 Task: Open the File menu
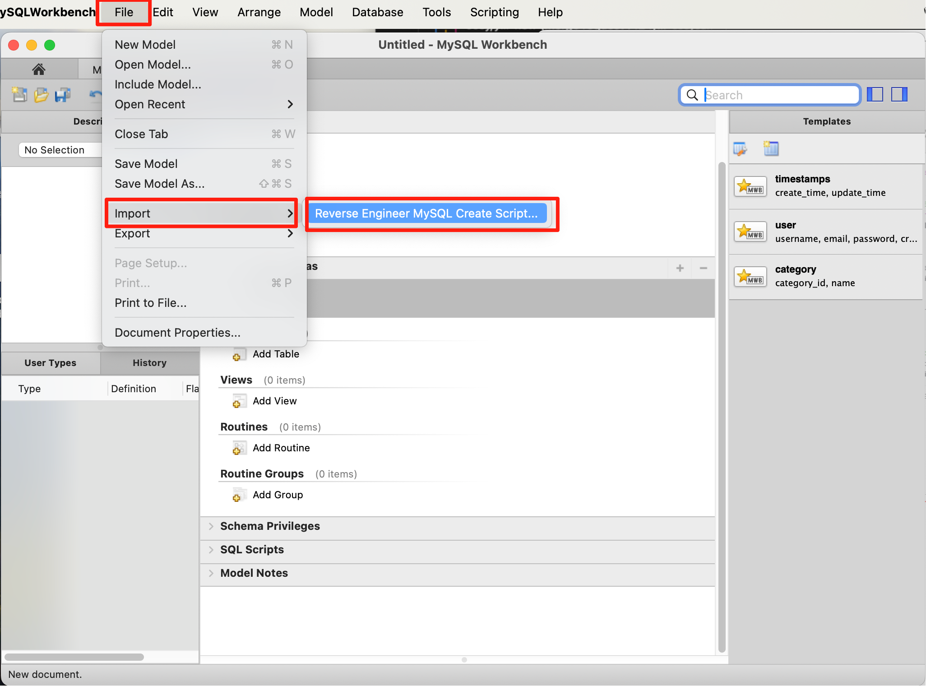pos(124,12)
